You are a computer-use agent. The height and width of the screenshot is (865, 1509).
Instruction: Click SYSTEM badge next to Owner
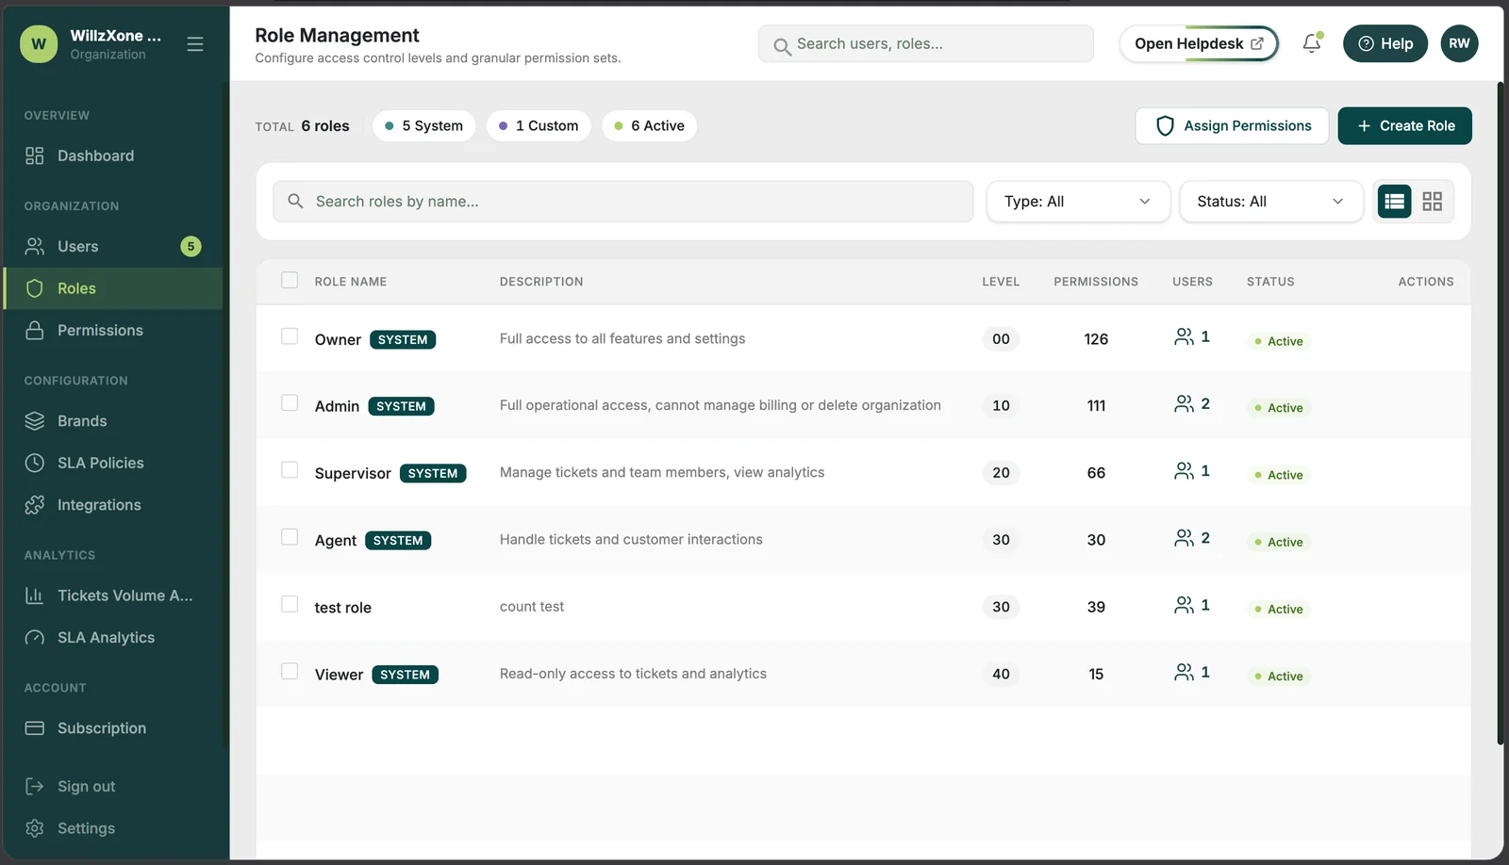coord(403,340)
